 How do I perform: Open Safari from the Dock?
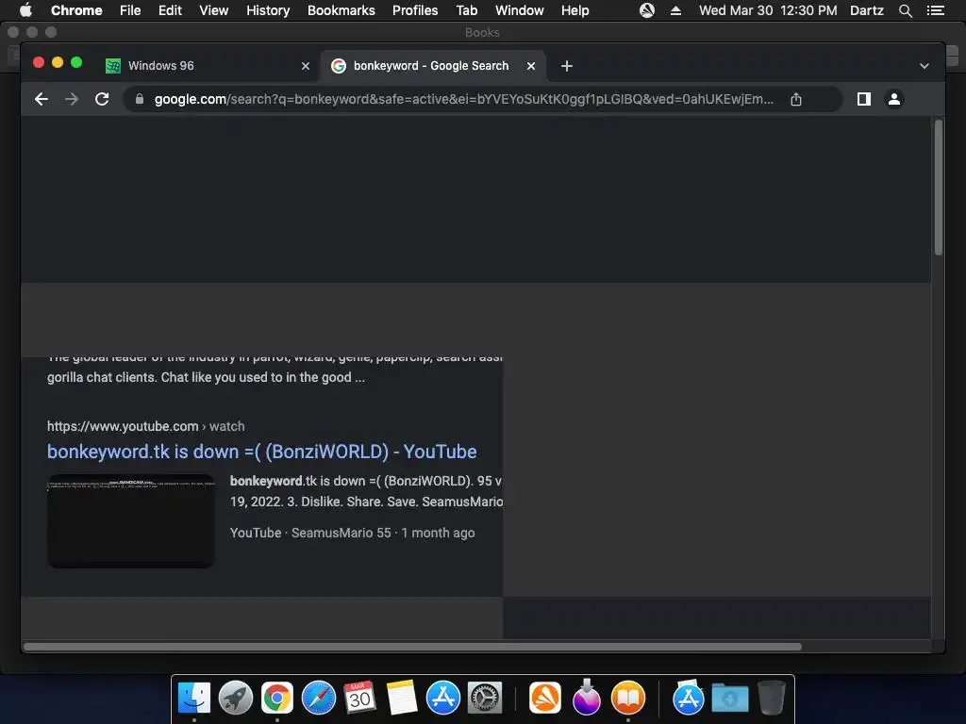point(319,699)
